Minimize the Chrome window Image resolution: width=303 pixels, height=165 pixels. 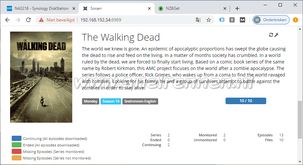(265, 5)
